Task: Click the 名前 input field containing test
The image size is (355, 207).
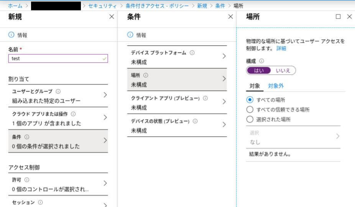Action: [x=58, y=59]
